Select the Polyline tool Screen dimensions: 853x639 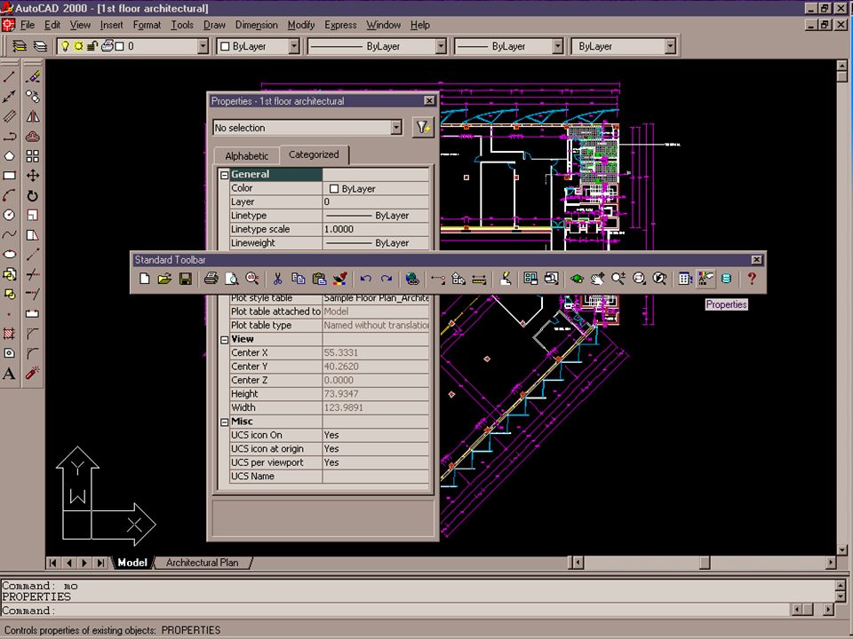tap(9, 137)
